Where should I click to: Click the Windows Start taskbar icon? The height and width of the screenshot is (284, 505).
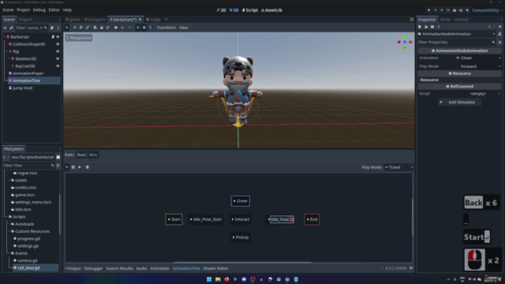coord(209,279)
